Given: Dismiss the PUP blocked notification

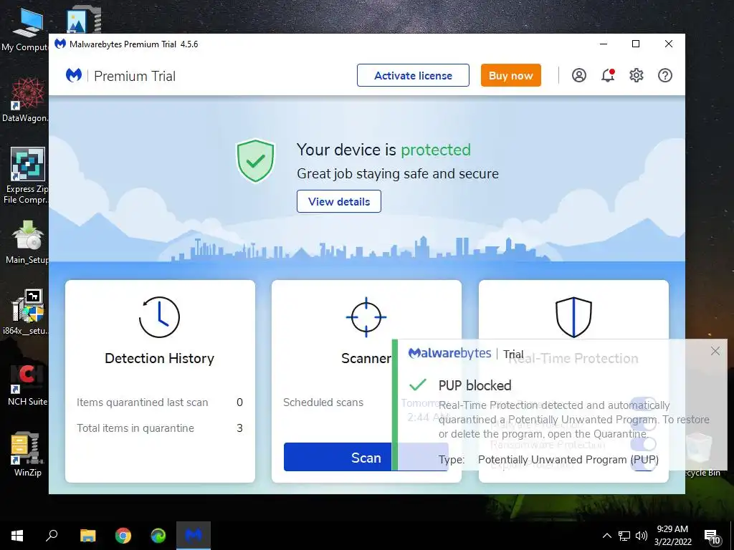Looking at the screenshot, I should point(715,351).
